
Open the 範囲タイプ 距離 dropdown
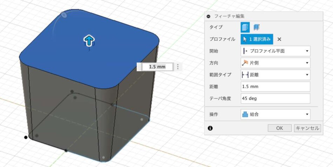pos(276,75)
